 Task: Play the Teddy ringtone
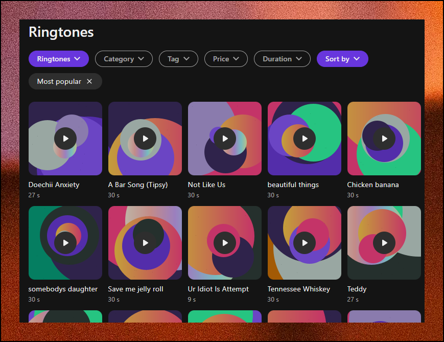pos(384,243)
